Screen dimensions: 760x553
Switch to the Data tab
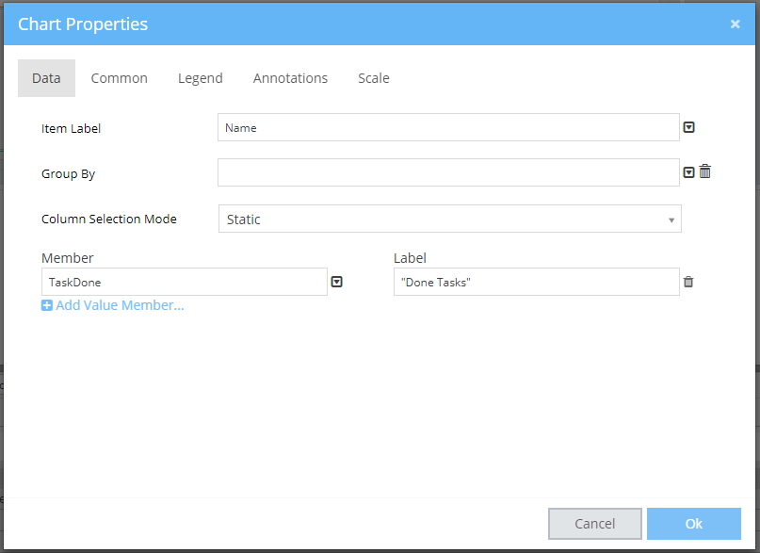click(x=46, y=78)
